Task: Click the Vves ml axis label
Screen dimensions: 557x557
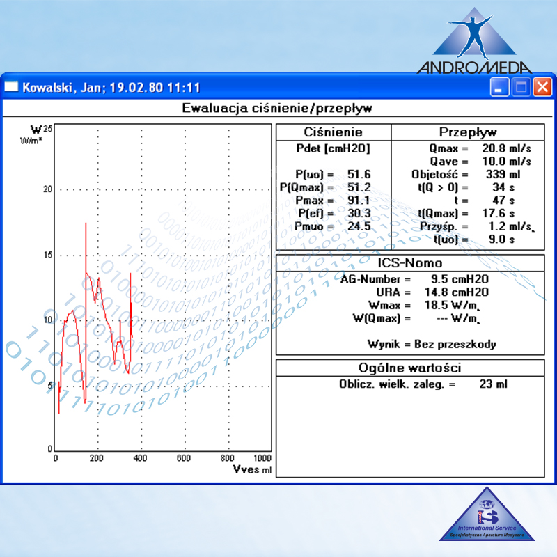Action: pyautogui.click(x=251, y=468)
